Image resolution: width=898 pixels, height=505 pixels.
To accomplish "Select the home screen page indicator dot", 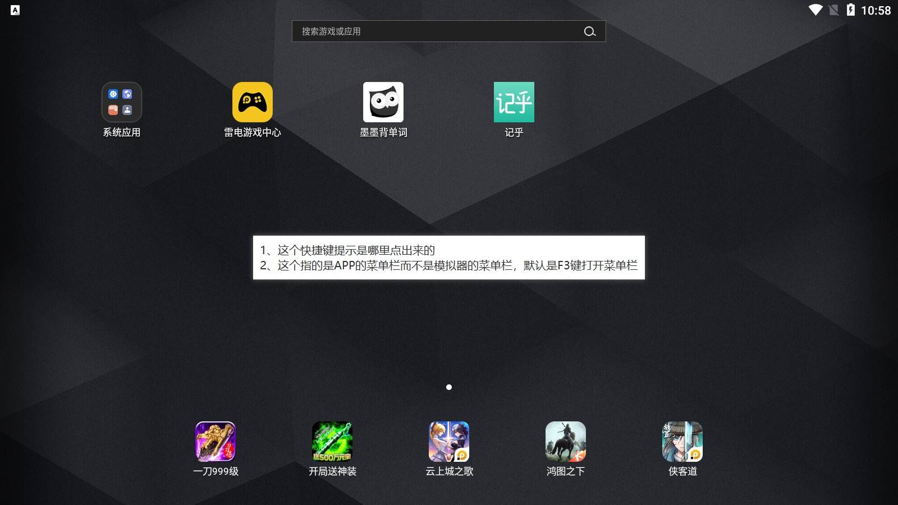I will point(449,387).
